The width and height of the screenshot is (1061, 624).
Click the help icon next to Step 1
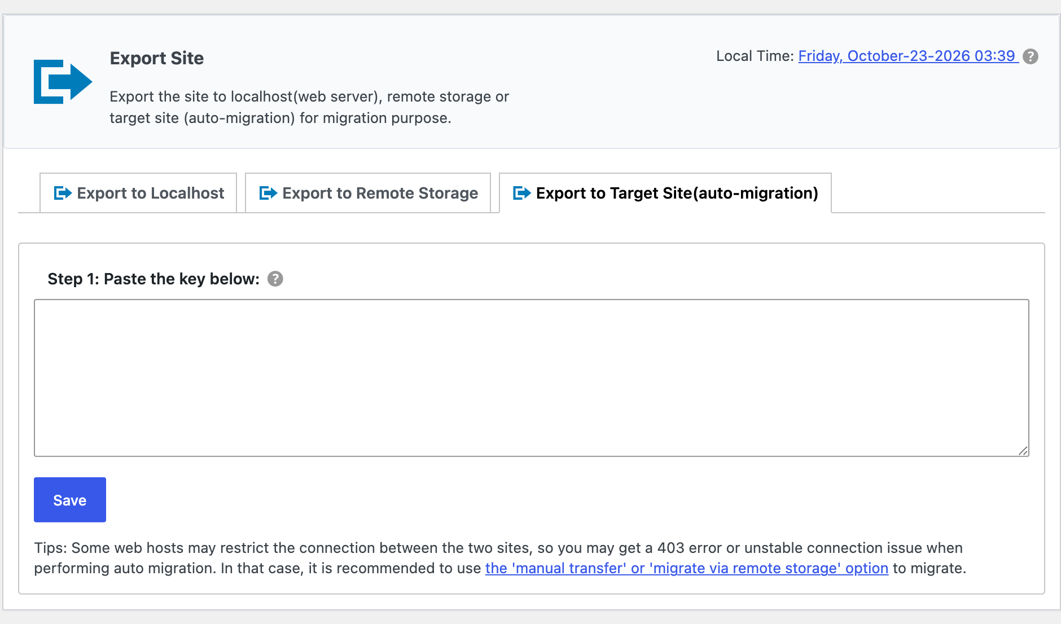[275, 279]
